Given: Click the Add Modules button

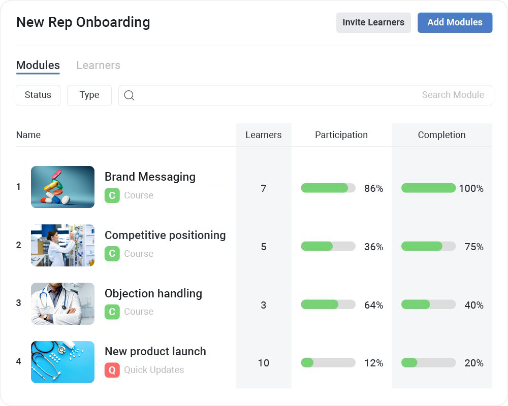Looking at the screenshot, I should [455, 23].
